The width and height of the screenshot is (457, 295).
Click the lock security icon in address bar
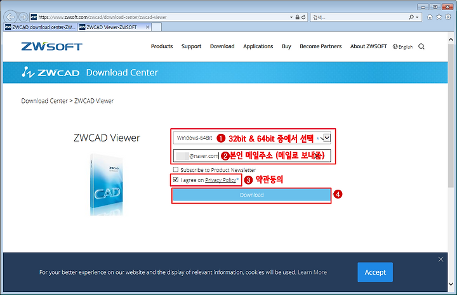tap(297, 17)
